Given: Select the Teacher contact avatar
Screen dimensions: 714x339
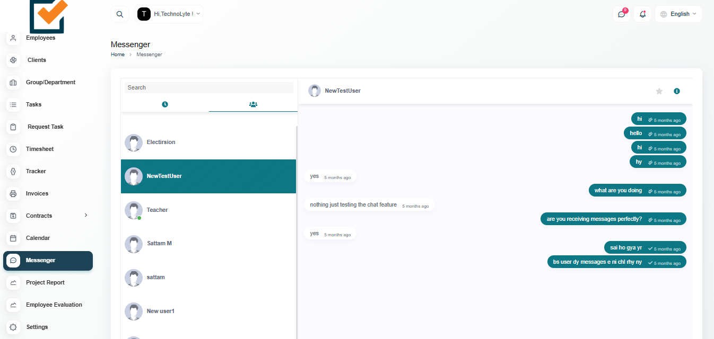Looking at the screenshot, I should click(x=133, y=210).
